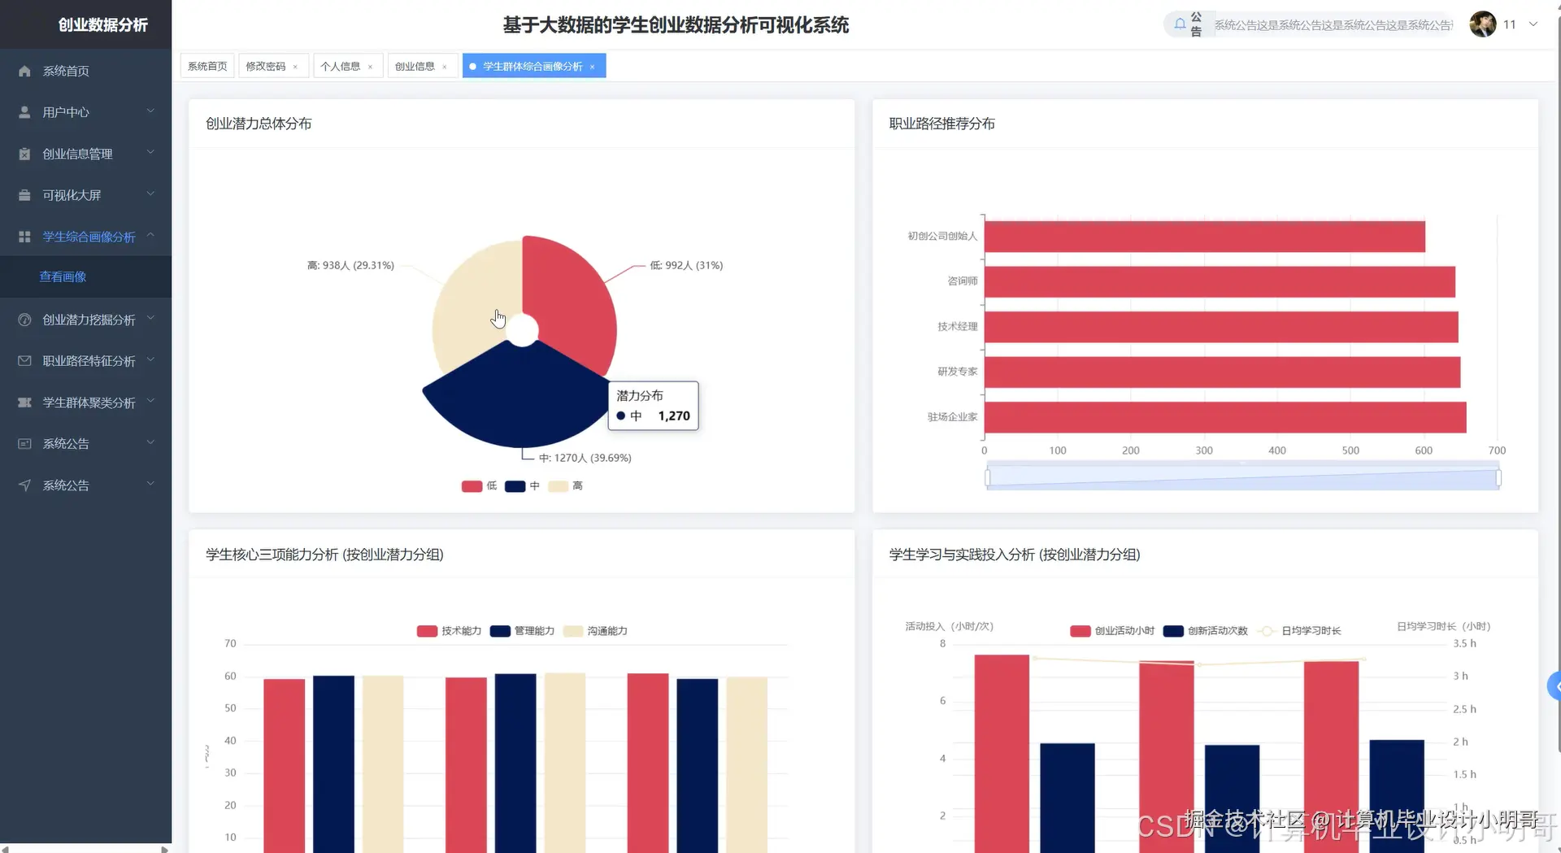
Task: Click the 技术经理 axis label
Action: point(957,327)
